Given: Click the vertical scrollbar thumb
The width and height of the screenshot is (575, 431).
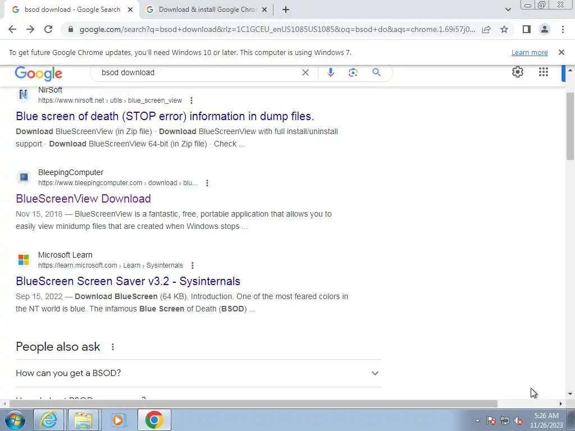Looking at the screenshot, I should point(570,126).
